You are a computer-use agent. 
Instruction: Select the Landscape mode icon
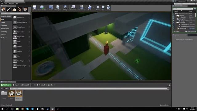pyautogui.click(x=14, y=10)
